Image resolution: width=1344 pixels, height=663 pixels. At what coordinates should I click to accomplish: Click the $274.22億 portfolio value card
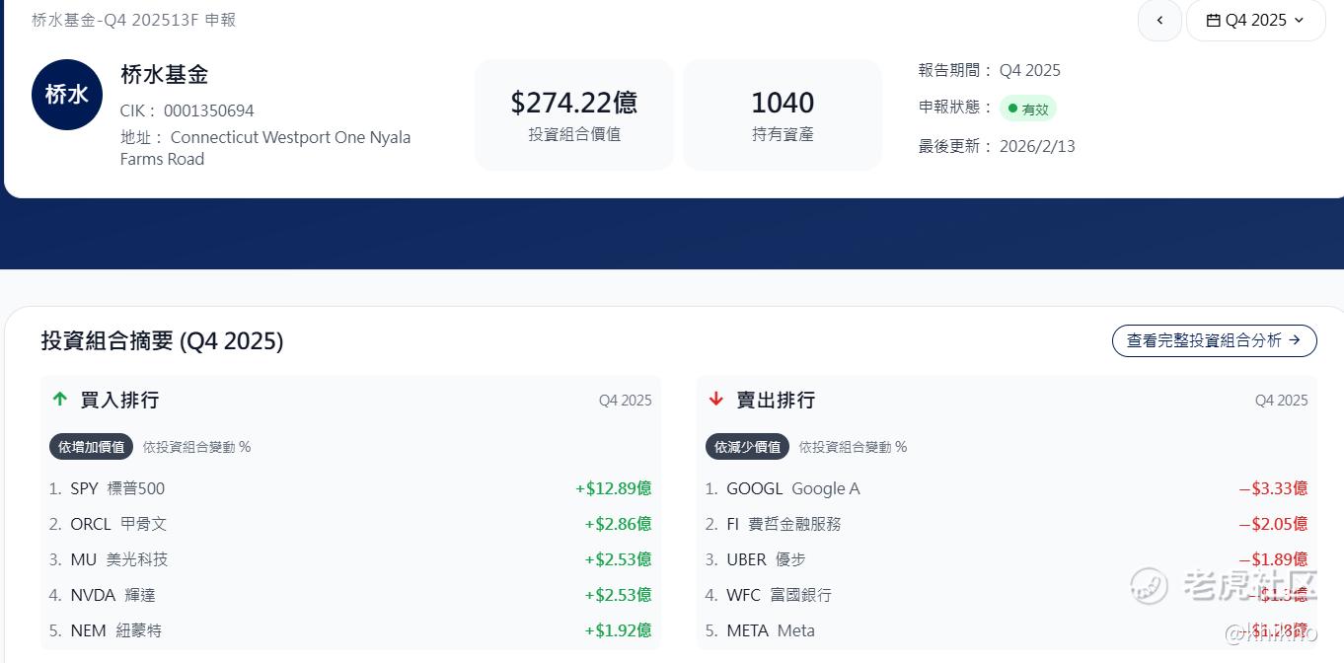(x=574, y=114)
